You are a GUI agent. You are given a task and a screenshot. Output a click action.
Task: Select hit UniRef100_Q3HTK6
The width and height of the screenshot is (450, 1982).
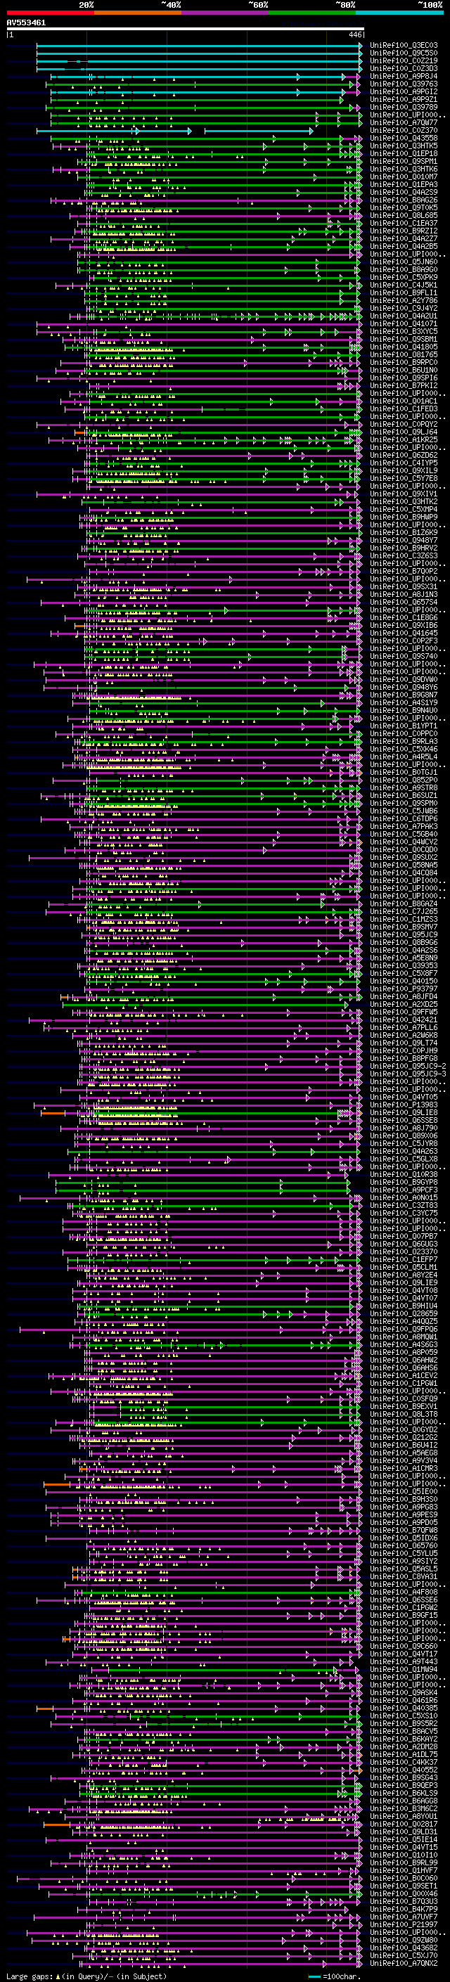pyautogui.click(x=404, y=169)
